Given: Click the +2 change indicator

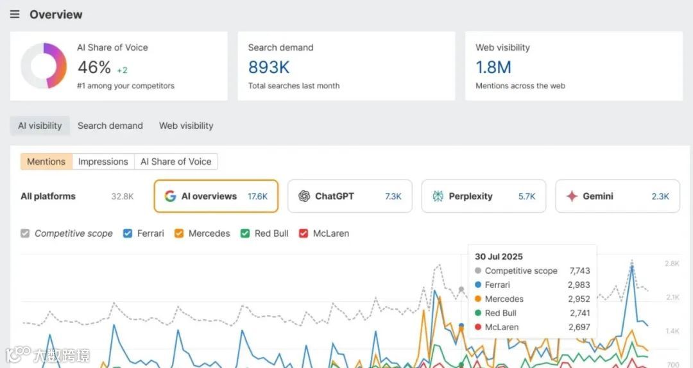Looking at the screenshot, I should (122, 70).
